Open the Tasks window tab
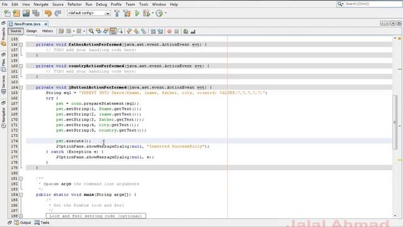Screen dimensions: 403x227 42,223
